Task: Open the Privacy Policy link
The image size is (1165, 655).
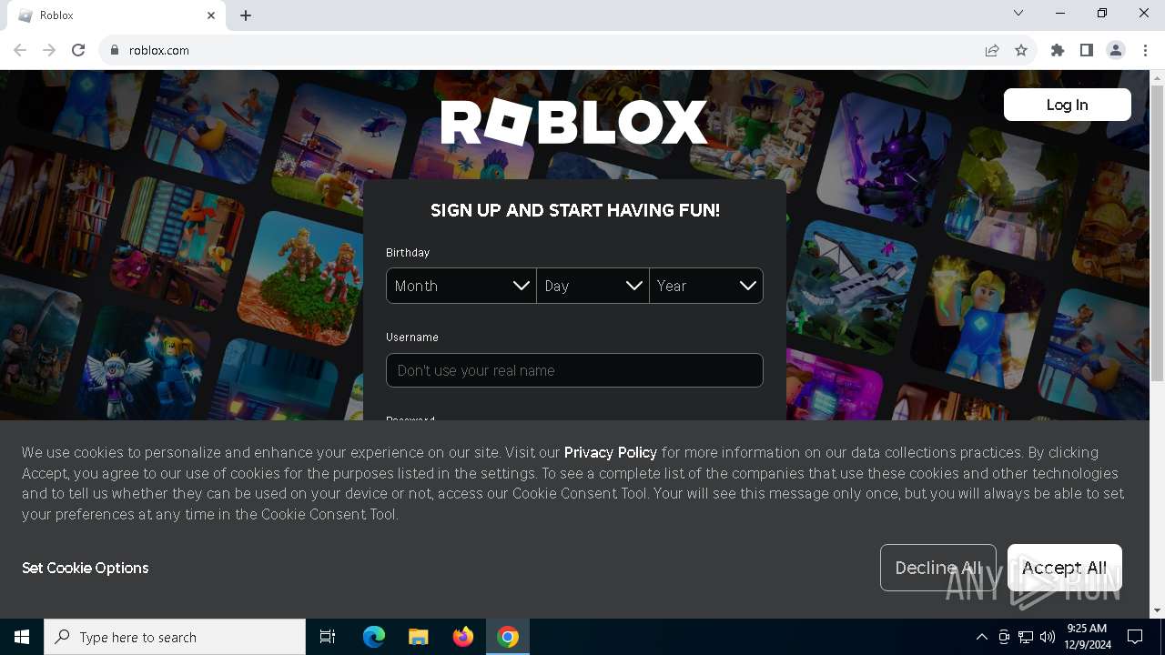Action: [611, 452]
